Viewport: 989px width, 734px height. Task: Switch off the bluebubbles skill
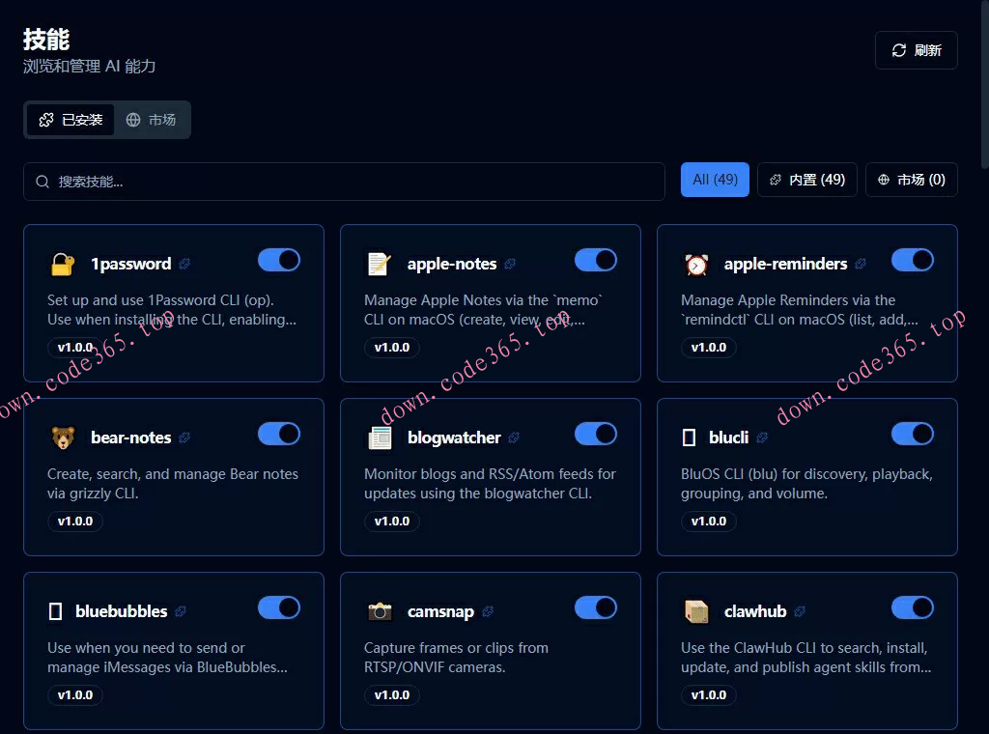(279, 607)
